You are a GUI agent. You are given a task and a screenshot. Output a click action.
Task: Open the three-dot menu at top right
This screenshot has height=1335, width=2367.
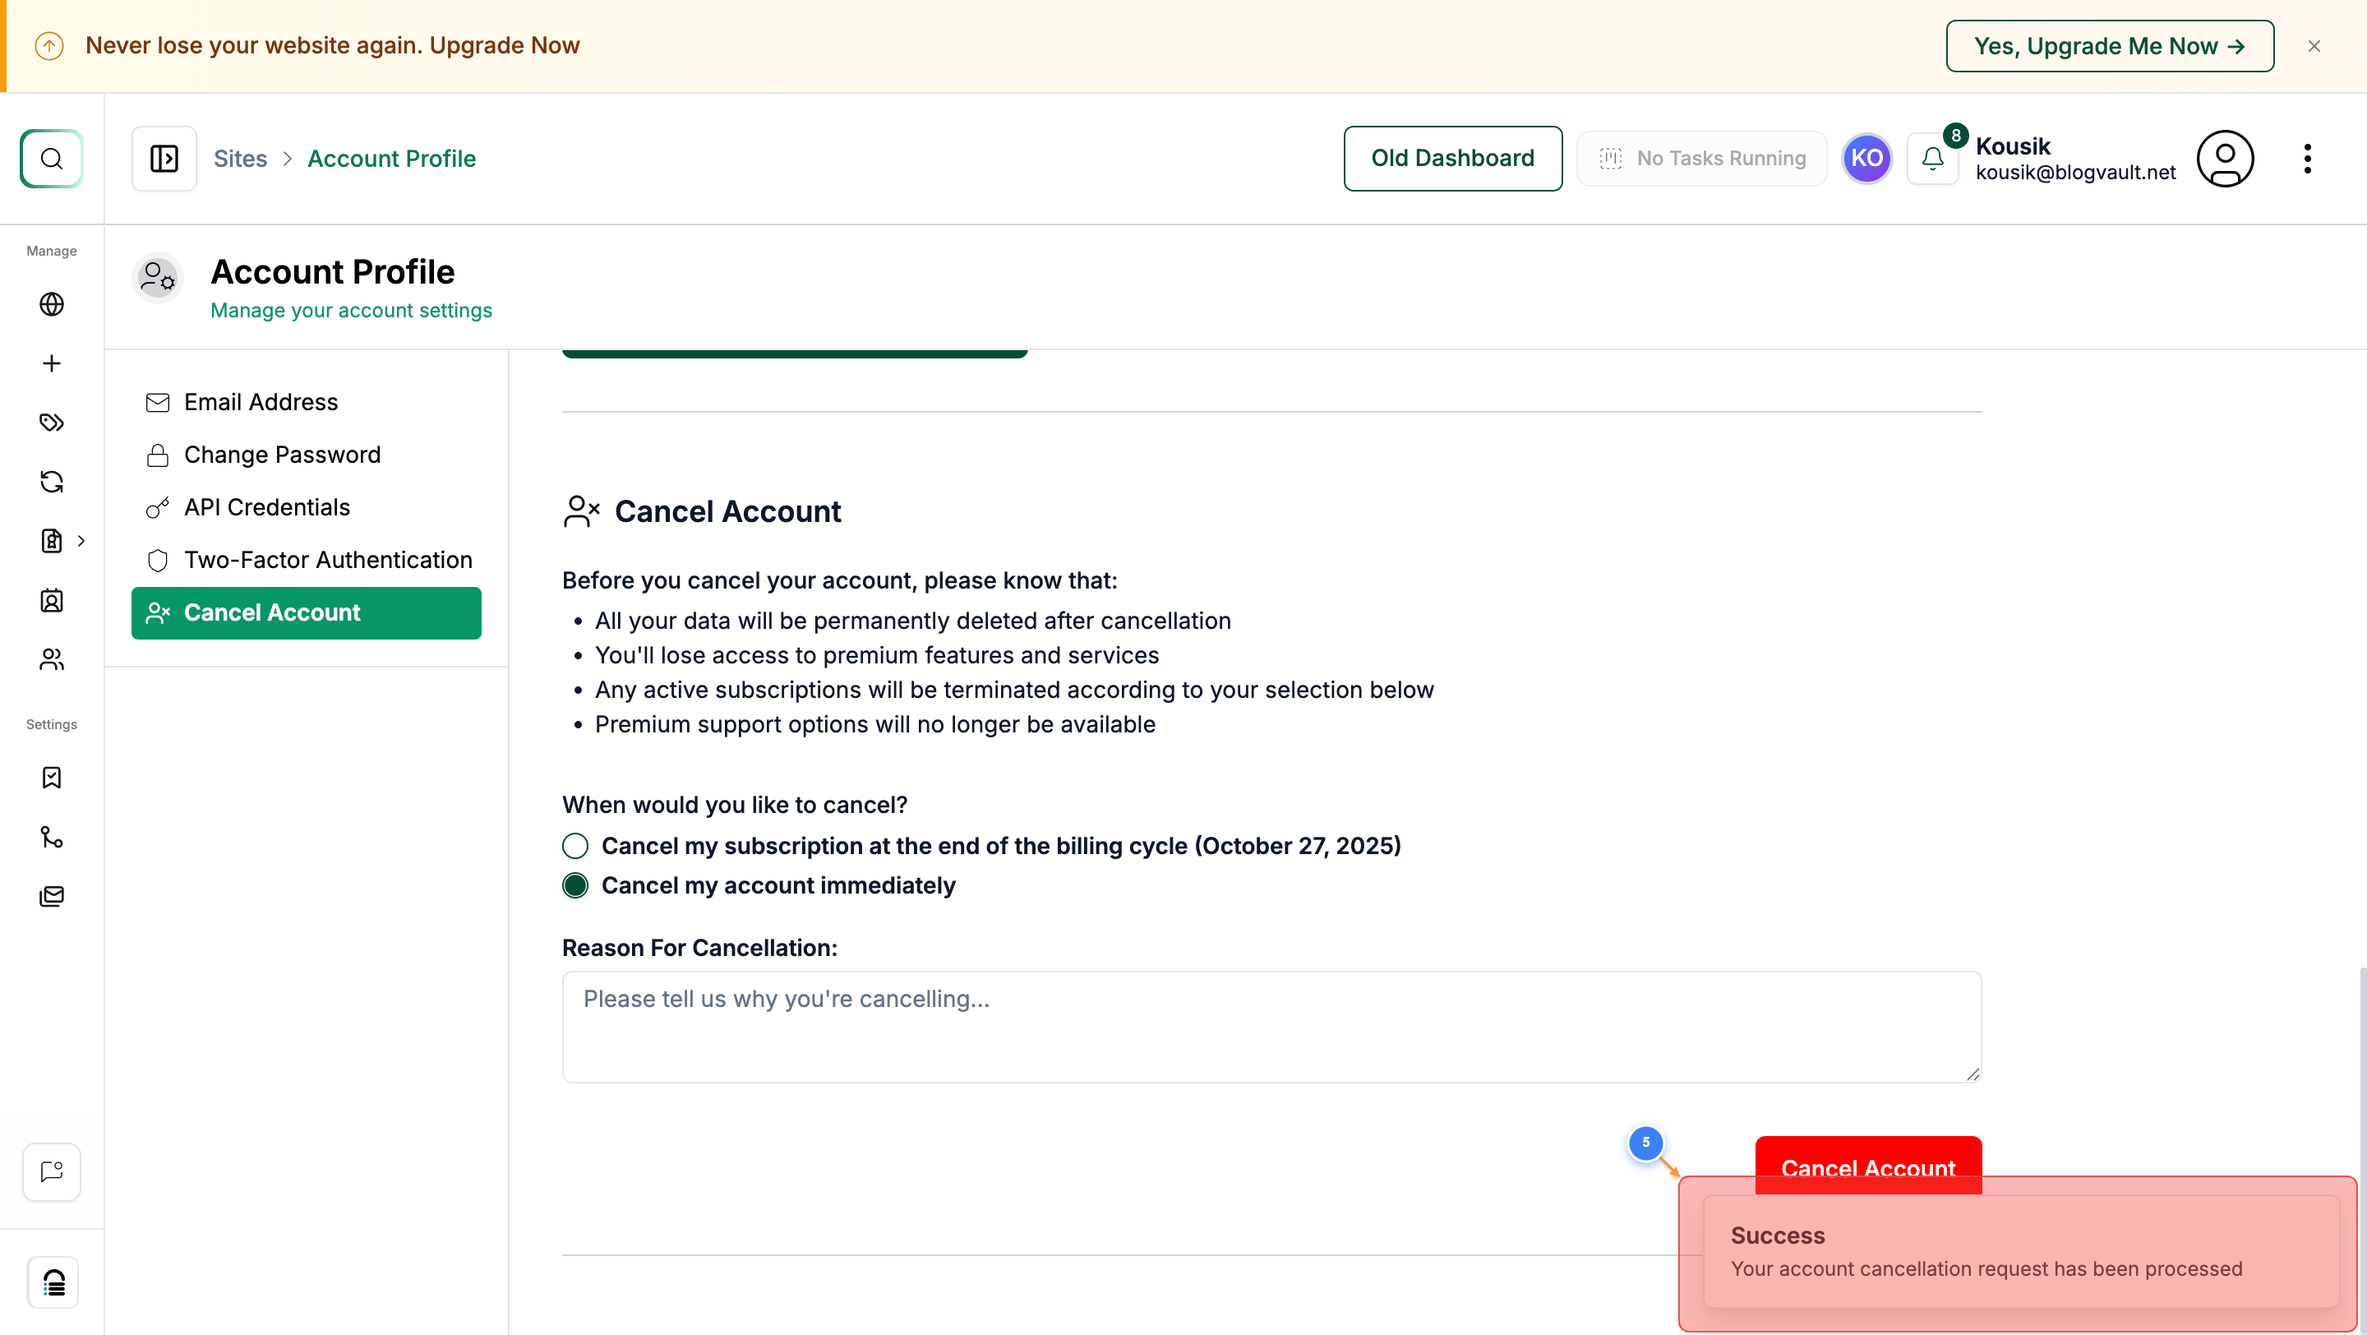point(2307,158)
